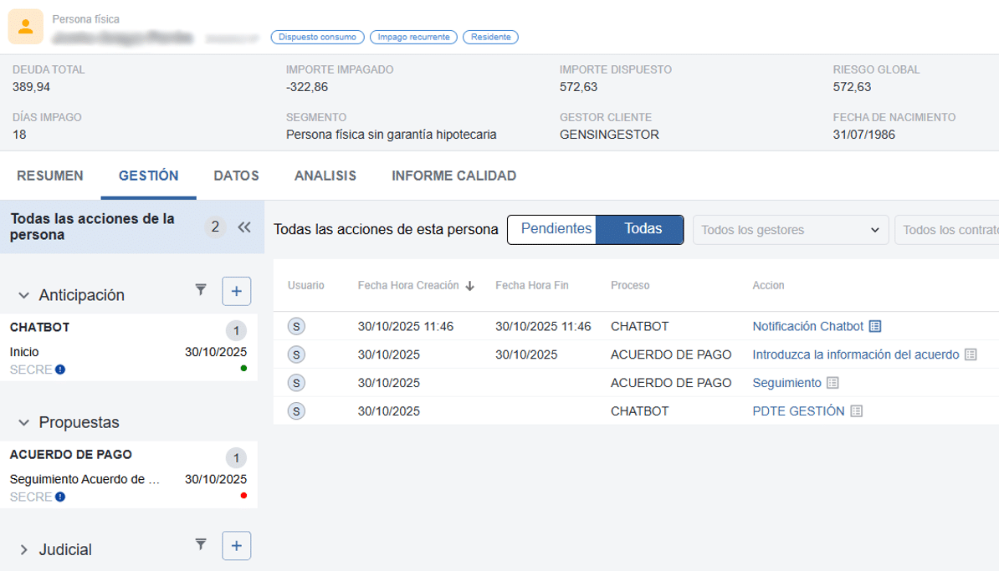Open the INFORME CALIDAD tab
The image size is (999, 571).
(x=453, y=176)
